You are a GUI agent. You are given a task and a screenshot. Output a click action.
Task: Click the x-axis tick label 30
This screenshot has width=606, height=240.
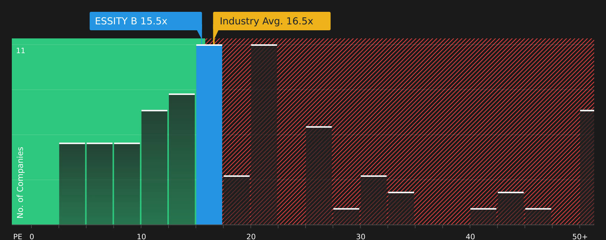click(361, 237)
